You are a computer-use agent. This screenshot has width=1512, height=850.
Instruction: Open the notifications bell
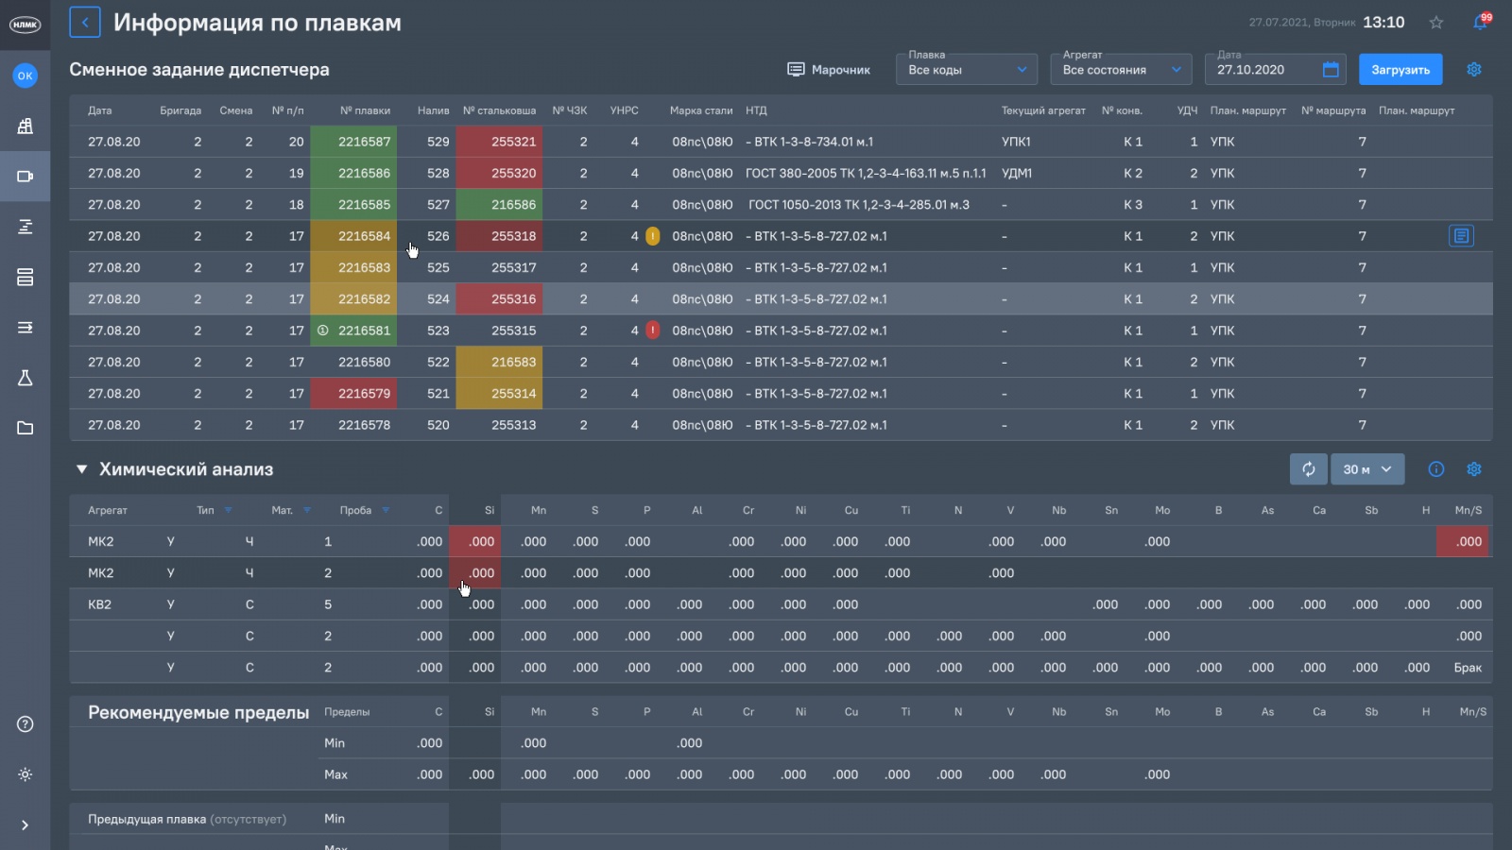pos(1480,22)
